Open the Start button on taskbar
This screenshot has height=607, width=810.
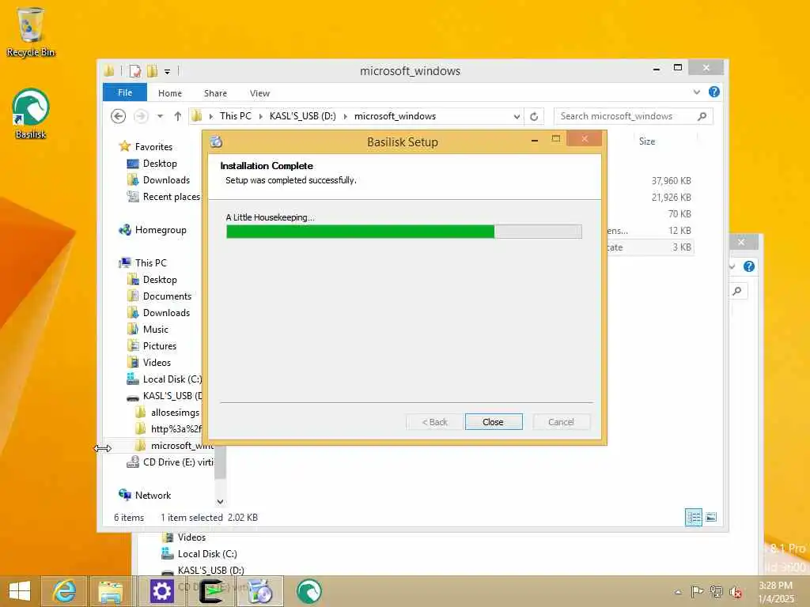point(20,591)
